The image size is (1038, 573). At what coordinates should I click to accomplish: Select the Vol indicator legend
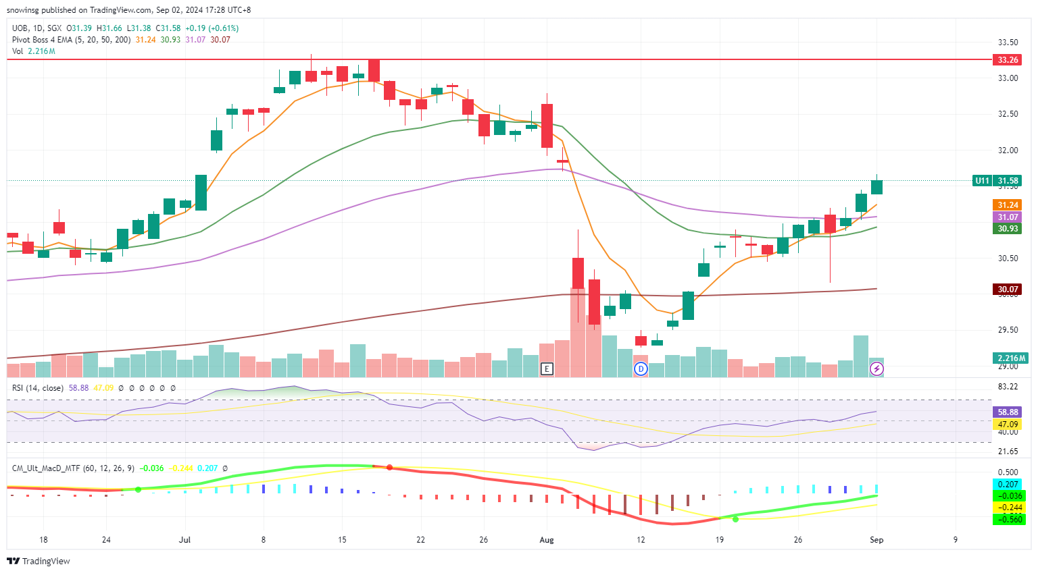[x=18, y=51]
